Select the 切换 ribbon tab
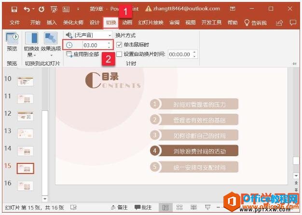This screenshot has width=302, height=215. 111,23
